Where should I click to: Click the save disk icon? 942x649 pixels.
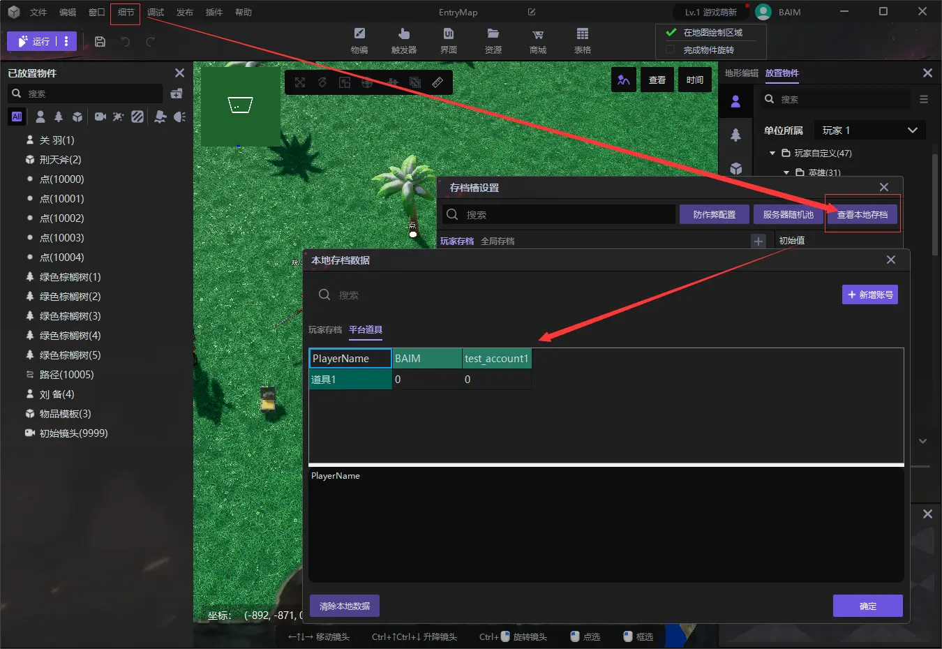tap(100, 42)
